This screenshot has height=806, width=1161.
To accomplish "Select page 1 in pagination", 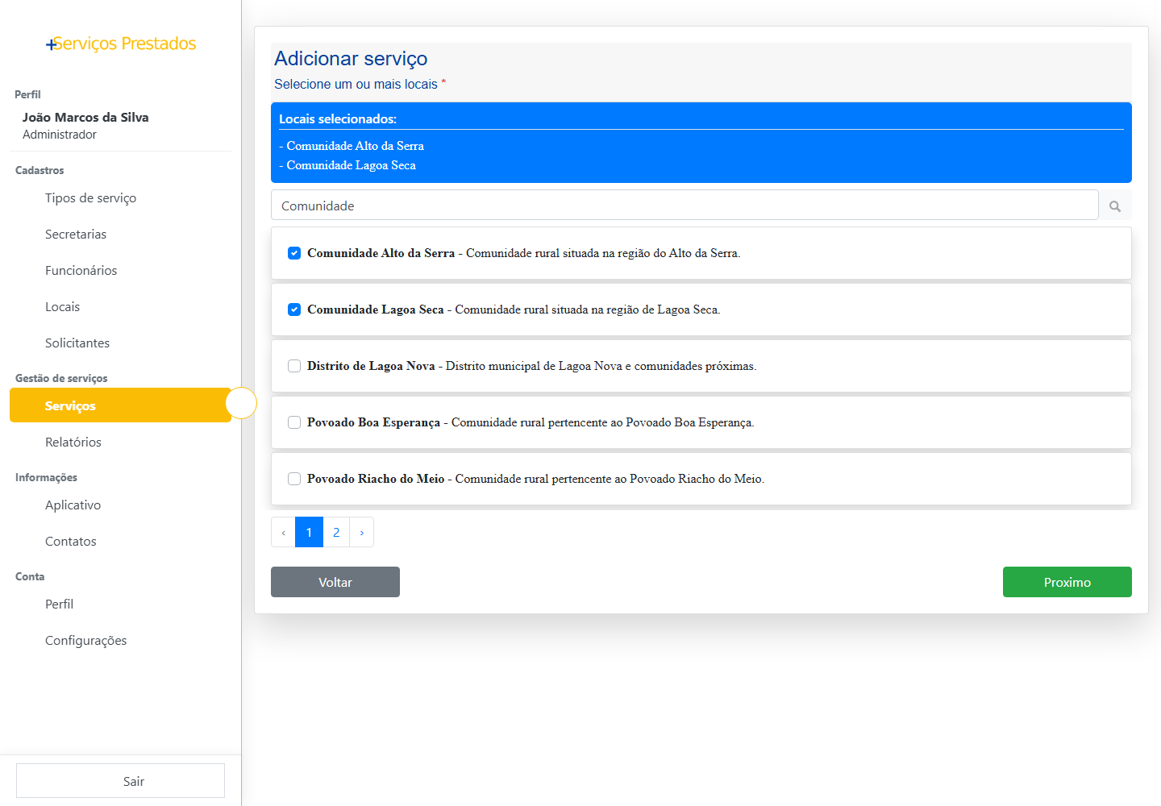I will 309,532.
